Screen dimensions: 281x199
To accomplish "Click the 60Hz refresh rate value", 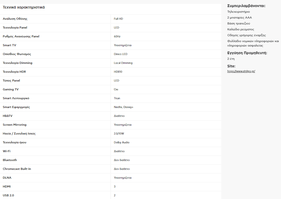I will [x=117, y=37].
